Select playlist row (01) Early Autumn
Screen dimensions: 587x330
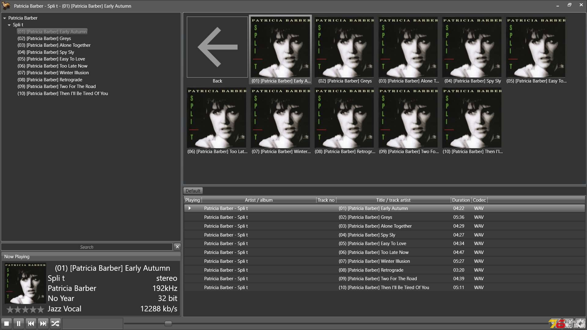click(x=384, y=208)
